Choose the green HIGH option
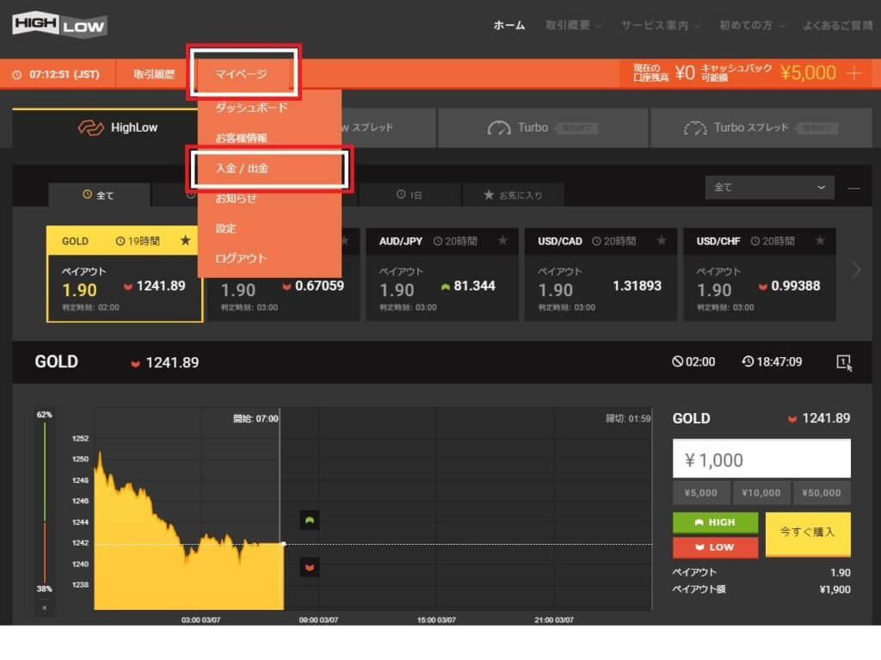This screenshot has width=881, height=660. tap(715, 522)
